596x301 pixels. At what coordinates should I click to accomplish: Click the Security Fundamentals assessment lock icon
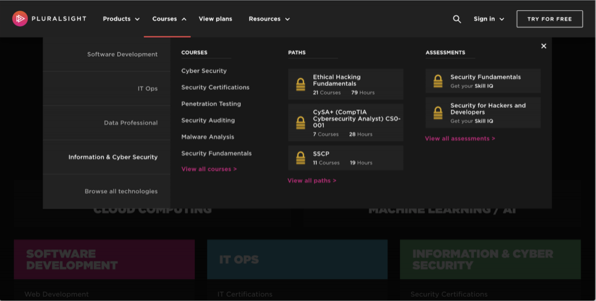pos(438,81)
